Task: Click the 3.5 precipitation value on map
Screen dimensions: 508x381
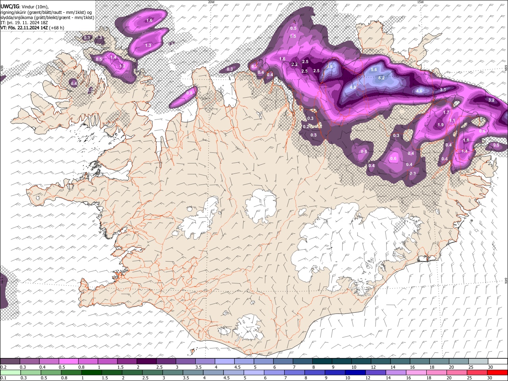Action: tap(443, 90)
